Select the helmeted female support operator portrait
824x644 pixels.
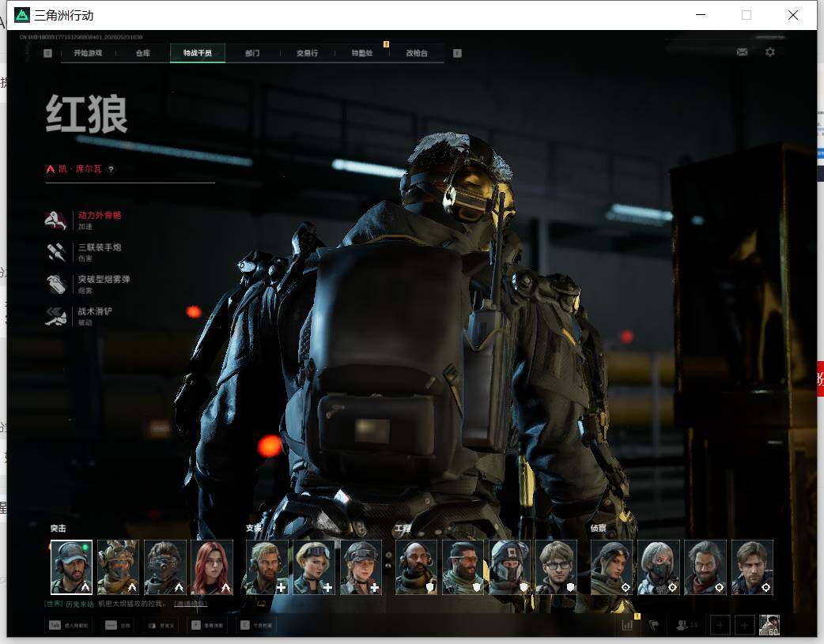click(x=361, y=567)
